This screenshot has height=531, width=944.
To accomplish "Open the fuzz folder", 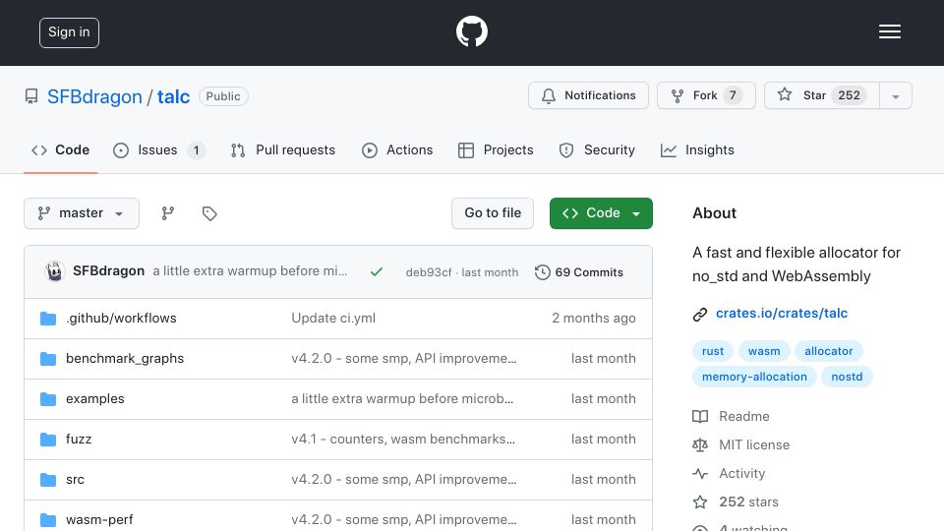I will pyautogui.click(x=79, y=439).
